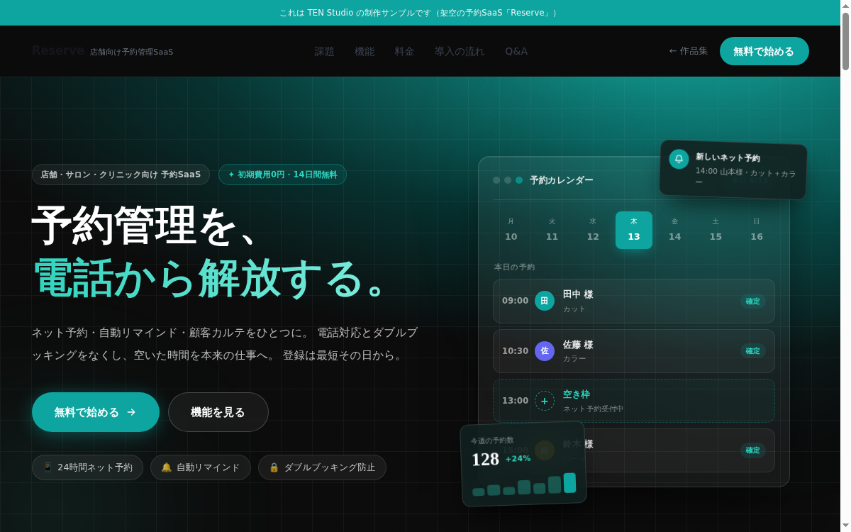Click the 09:00 time label

coord(516,301)
